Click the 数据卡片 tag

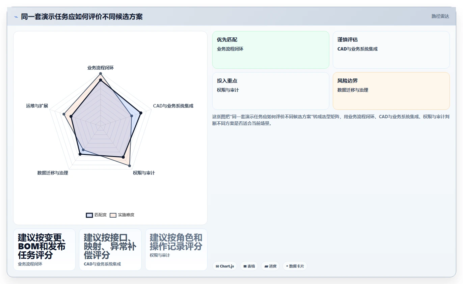pos(295,266)
